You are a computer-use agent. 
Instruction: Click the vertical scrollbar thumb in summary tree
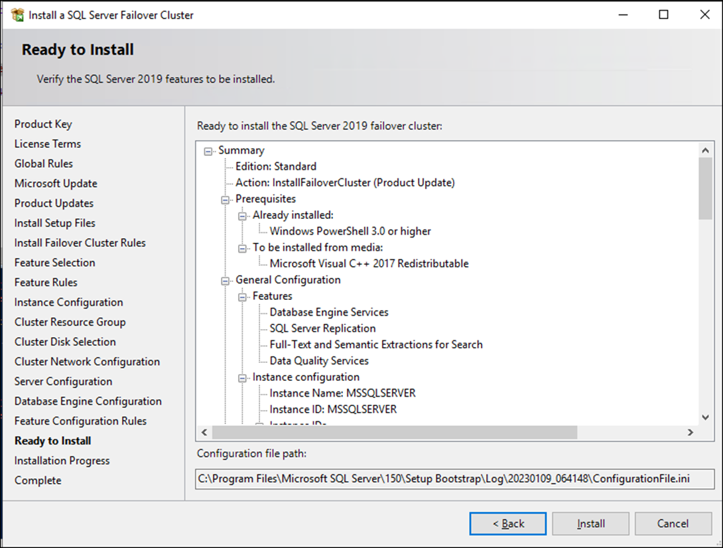705,188
